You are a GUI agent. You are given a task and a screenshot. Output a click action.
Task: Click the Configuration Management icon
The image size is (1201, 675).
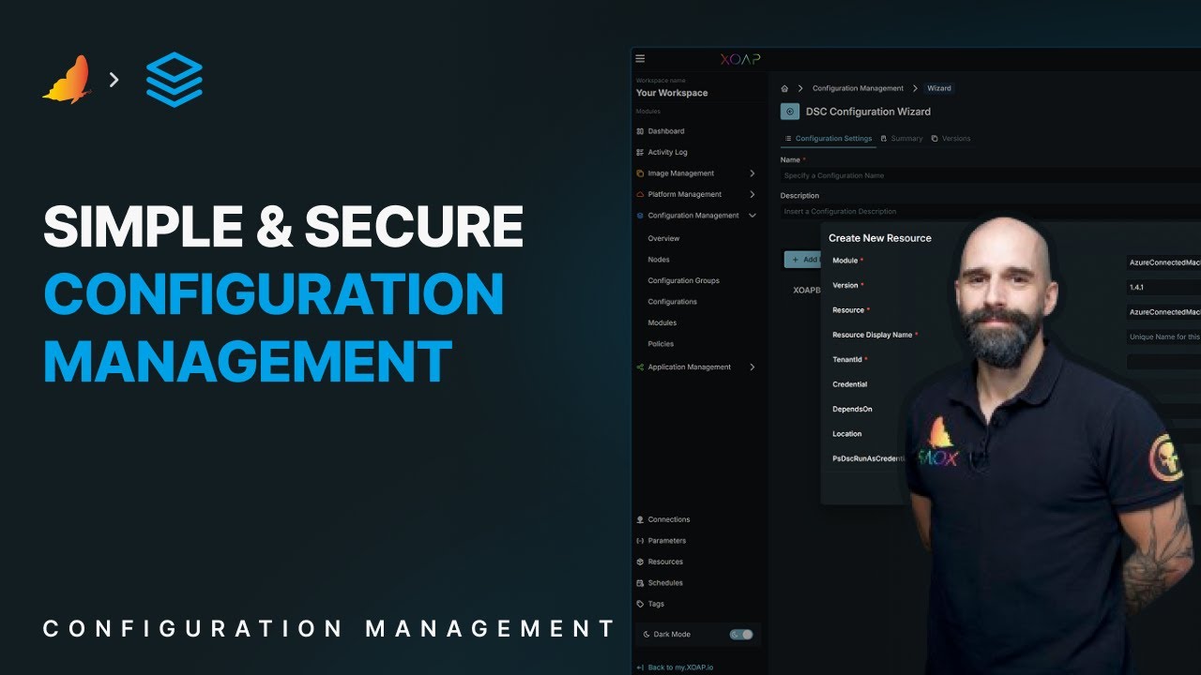pos(640,216)
